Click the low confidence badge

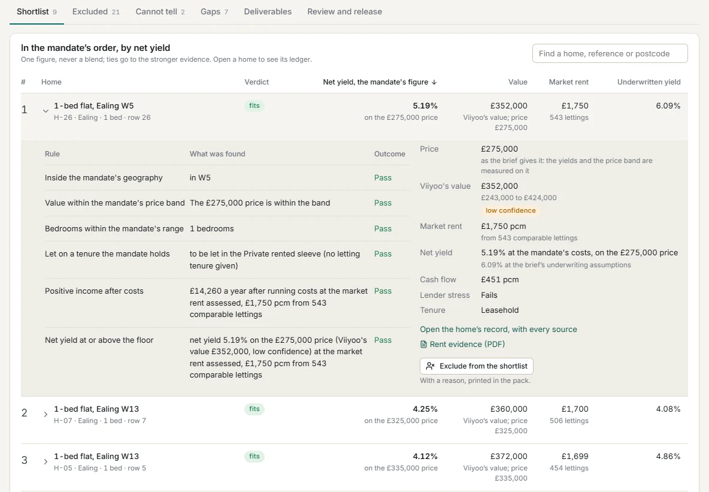click(x=511, y=210)
